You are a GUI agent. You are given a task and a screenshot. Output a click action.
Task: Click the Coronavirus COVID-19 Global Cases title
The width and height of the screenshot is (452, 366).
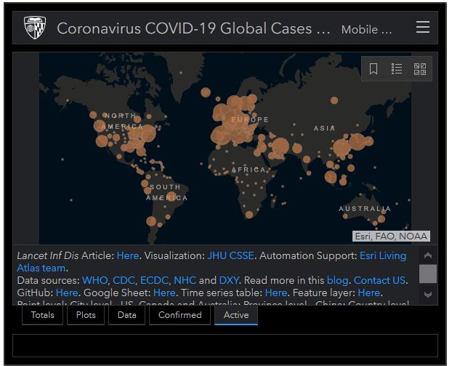pos(193,28)
